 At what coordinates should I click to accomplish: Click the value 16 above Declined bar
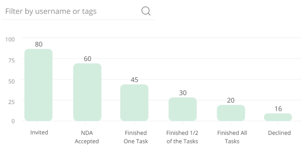click(x=278, y=109)
